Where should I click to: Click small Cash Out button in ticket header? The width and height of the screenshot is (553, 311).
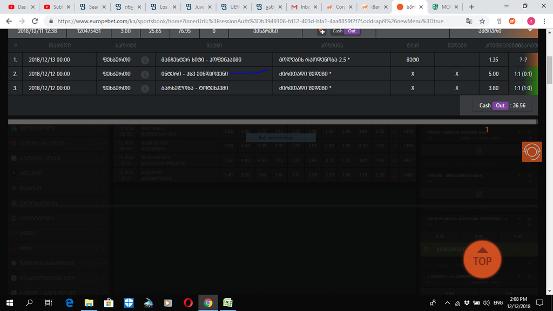tap(346, 31)
